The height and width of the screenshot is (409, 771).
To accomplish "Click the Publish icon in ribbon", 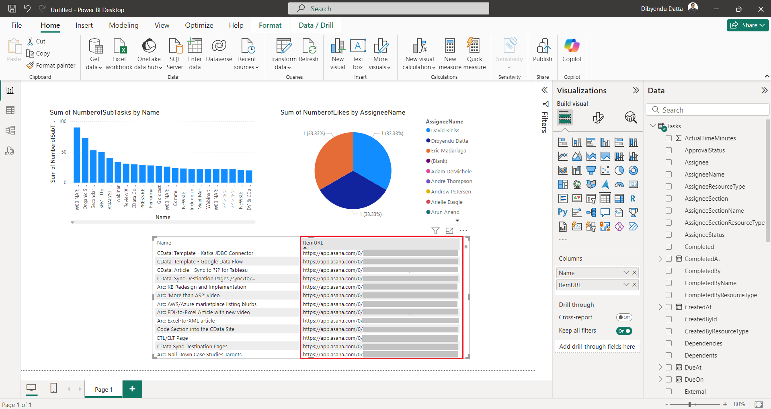I will tap(542, 47).
